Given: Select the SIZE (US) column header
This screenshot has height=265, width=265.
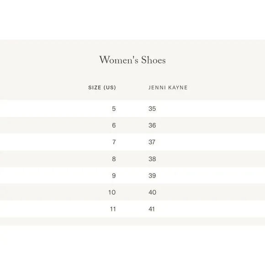Looking at the screenshot, I should coord(102,88).
